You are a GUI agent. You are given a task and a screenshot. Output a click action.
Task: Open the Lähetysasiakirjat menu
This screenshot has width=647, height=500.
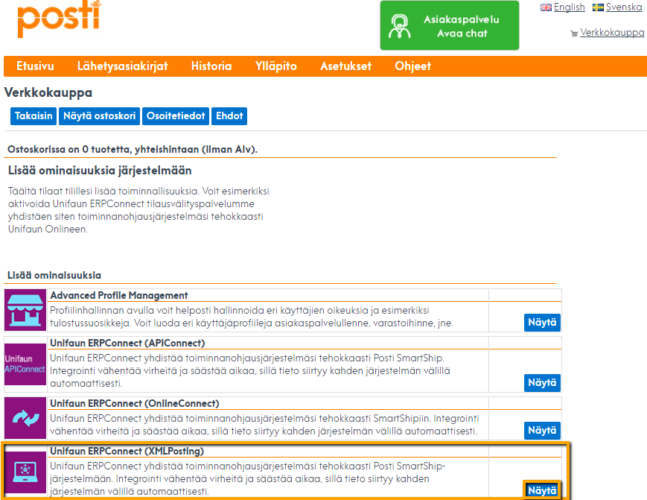(x=122, y=66)
